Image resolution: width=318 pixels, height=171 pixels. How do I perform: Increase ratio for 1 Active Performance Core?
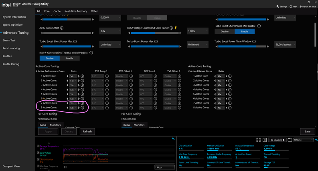pos(79,76)
